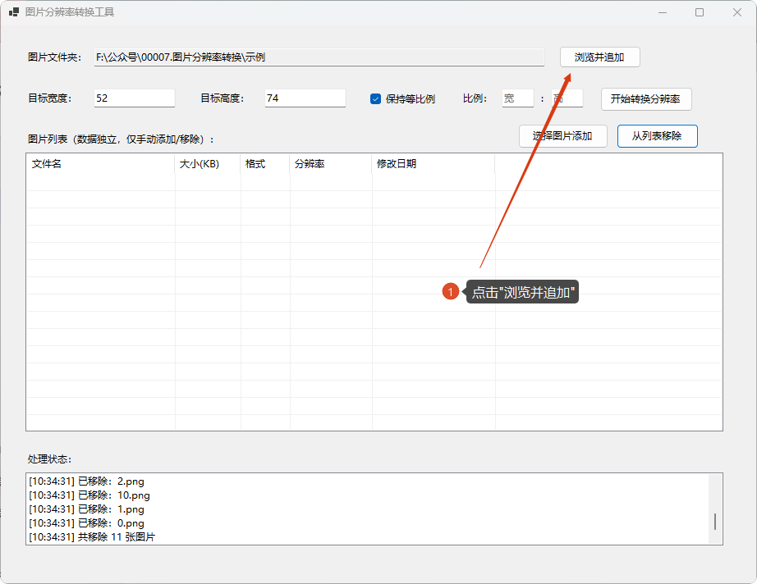Start conversion with 开始转换分辨率 button
This screenshot has width=757, height=584.
click(x=646, y=99)
